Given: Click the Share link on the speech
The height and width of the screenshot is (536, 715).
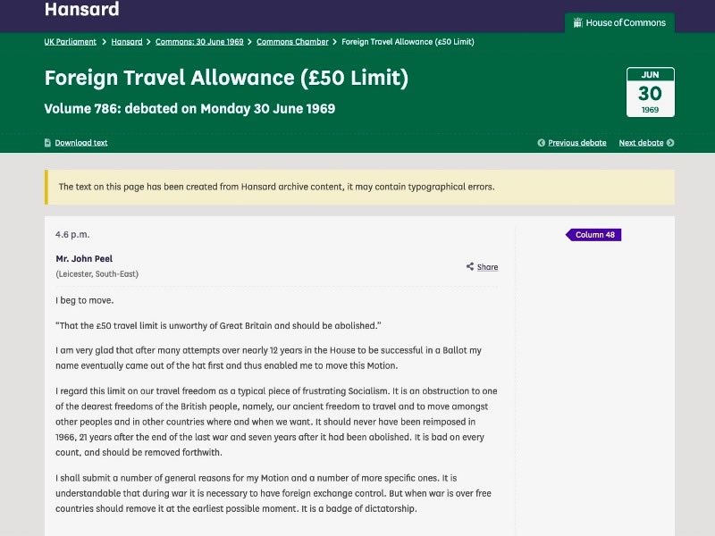Looking at the screenshot, I should coord(487,267).
